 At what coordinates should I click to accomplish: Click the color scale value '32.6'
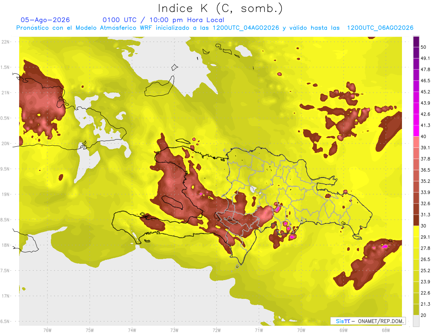coord(425,203)
